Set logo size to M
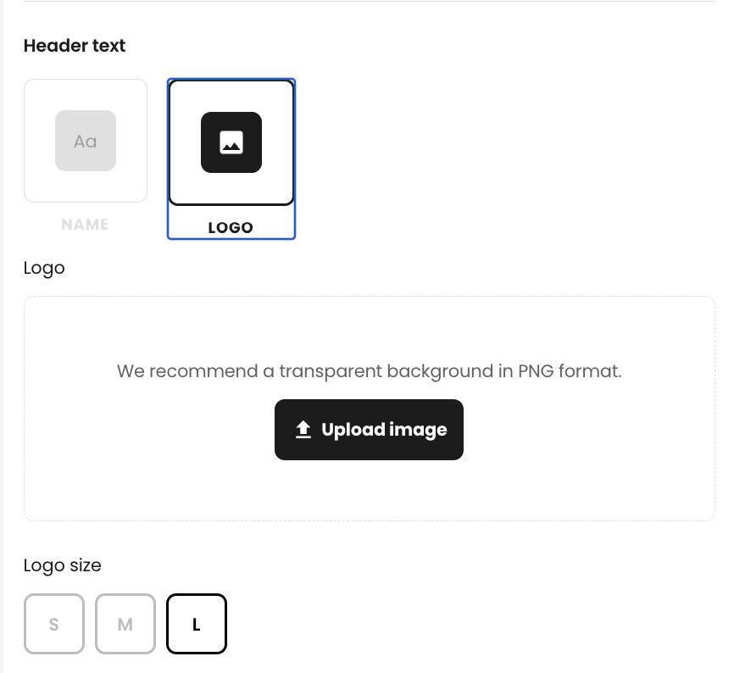Image resolution: width=734 pixels, height=673 pixels. point(125,624)
